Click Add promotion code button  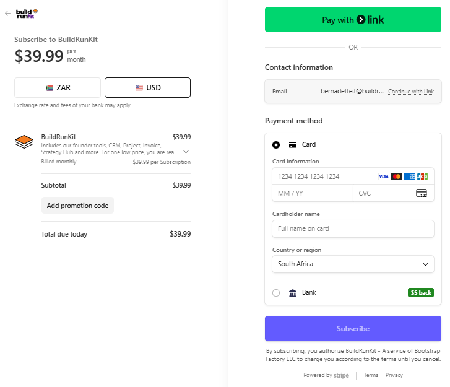coord(77,206)
